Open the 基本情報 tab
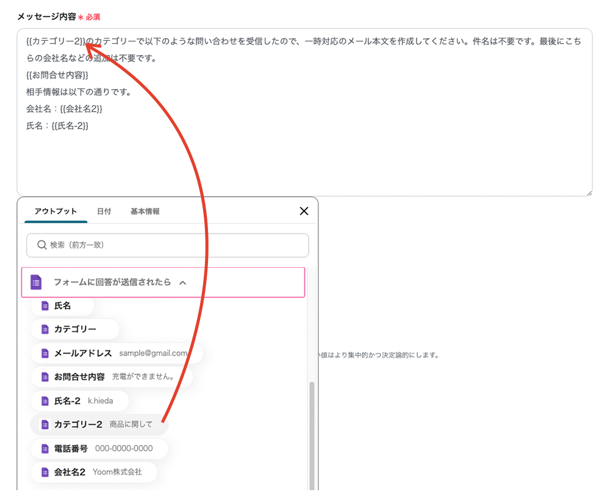This screenshot has width=610, height=492. pyautogui.click(x=145, y=211)
